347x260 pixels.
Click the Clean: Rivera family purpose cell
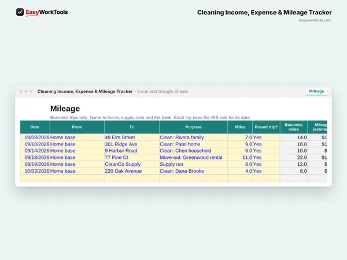point(193,138)
